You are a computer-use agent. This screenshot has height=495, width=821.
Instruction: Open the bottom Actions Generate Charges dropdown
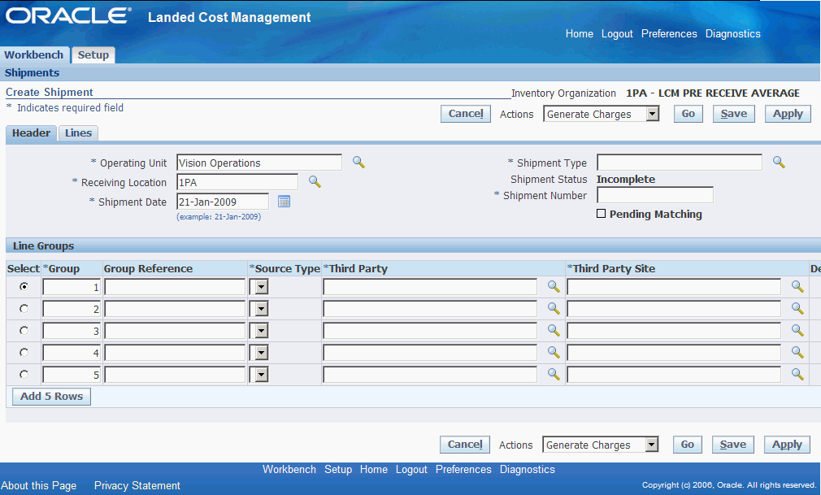tap(600, 445)
